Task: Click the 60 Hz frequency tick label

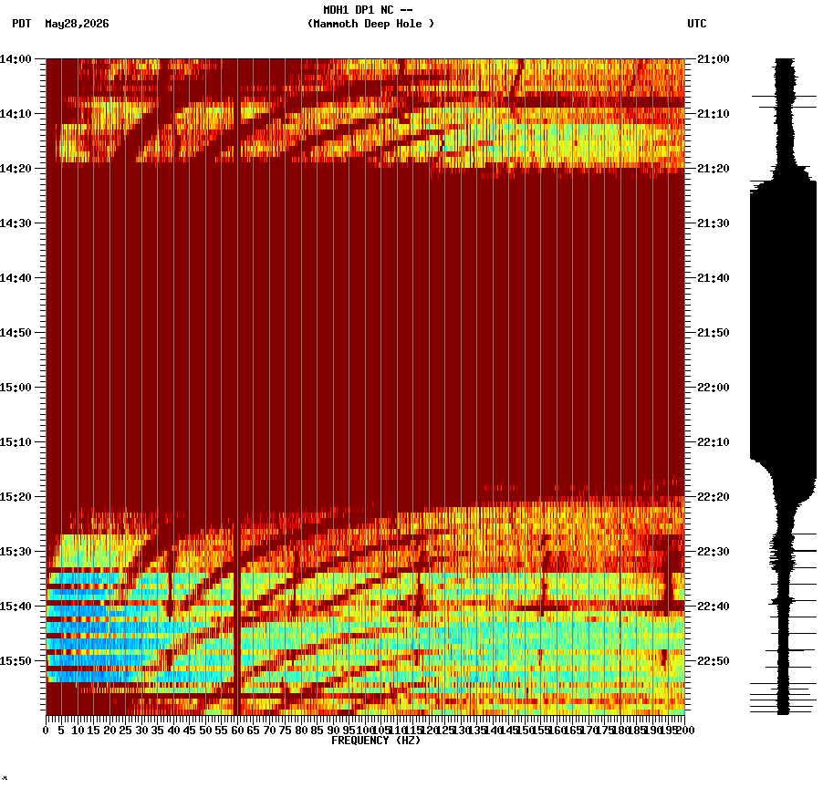Action: tap(237, 731)
